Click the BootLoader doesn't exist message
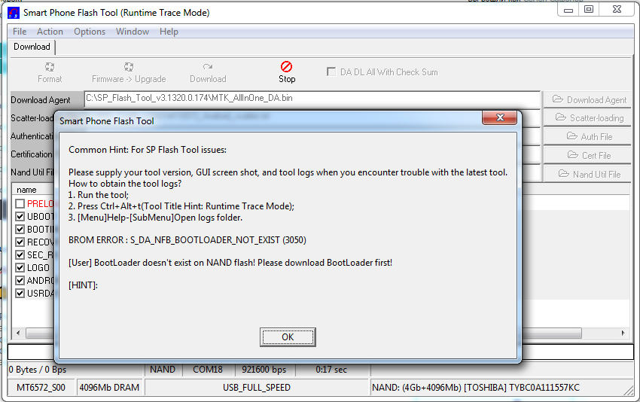The width and height of the screenshot is (640, 402). [x=230, y=263]
